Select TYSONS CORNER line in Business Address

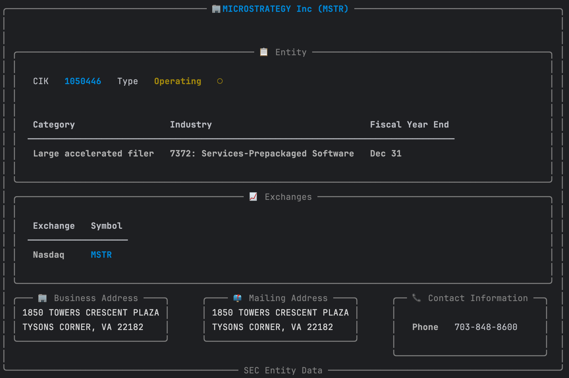point(83,327)
